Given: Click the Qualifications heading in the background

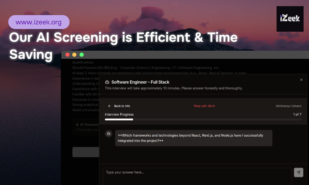Looking at the screenshot, I should [x=83, y=62].
